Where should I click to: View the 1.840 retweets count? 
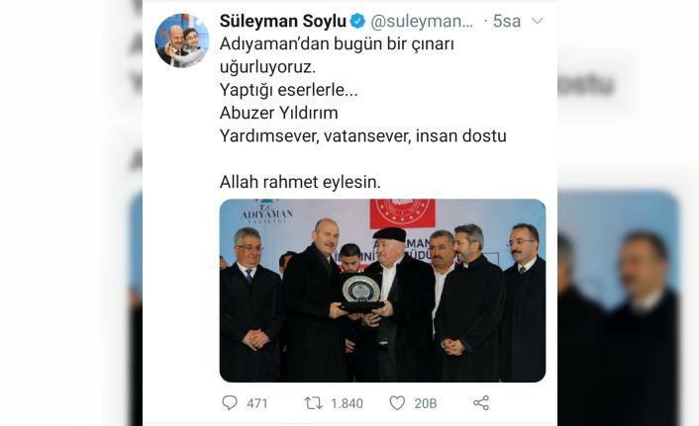[x=347, y=403]
